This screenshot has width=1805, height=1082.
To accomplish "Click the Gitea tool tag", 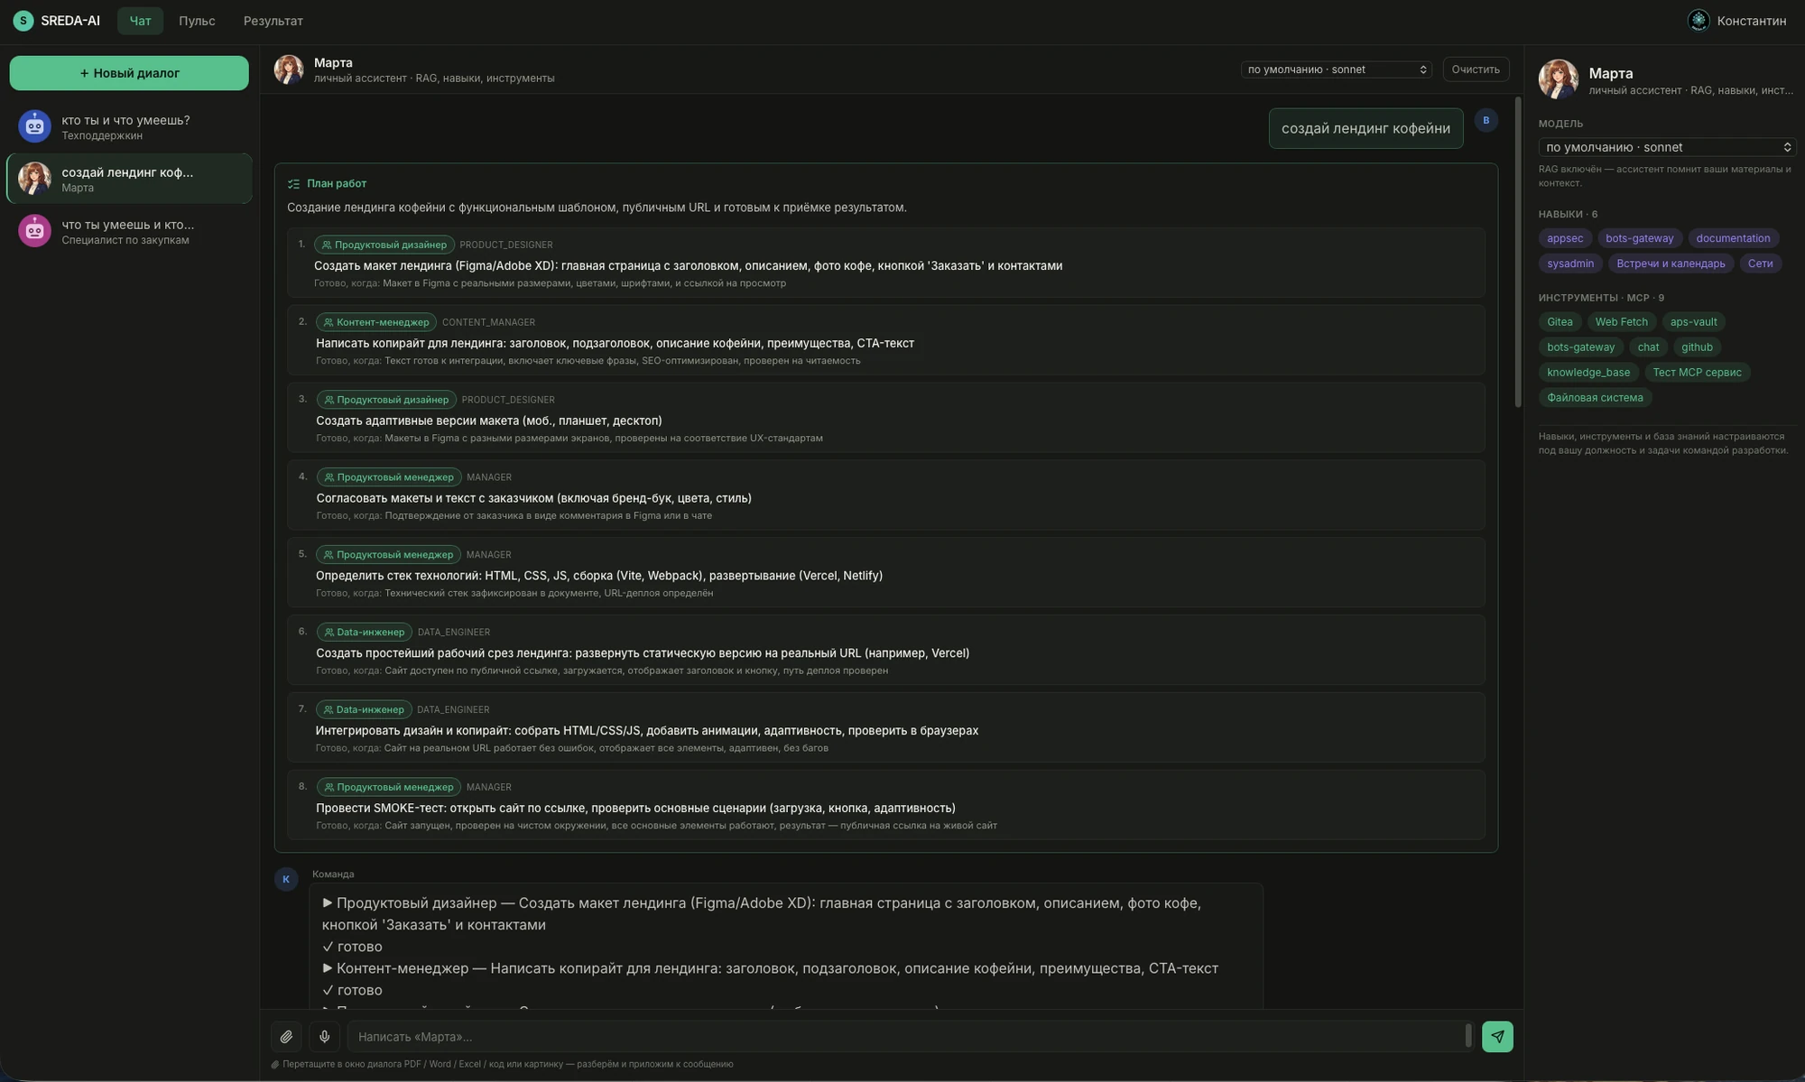I will coord(1560,322).
